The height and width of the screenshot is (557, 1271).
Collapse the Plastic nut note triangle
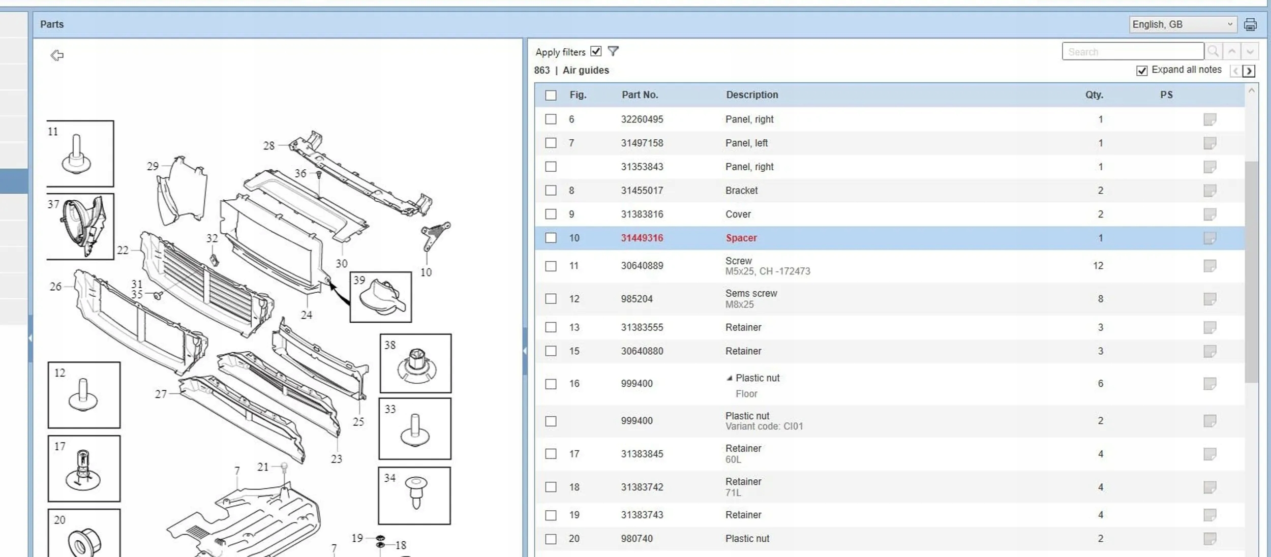(x=729, y=378)
